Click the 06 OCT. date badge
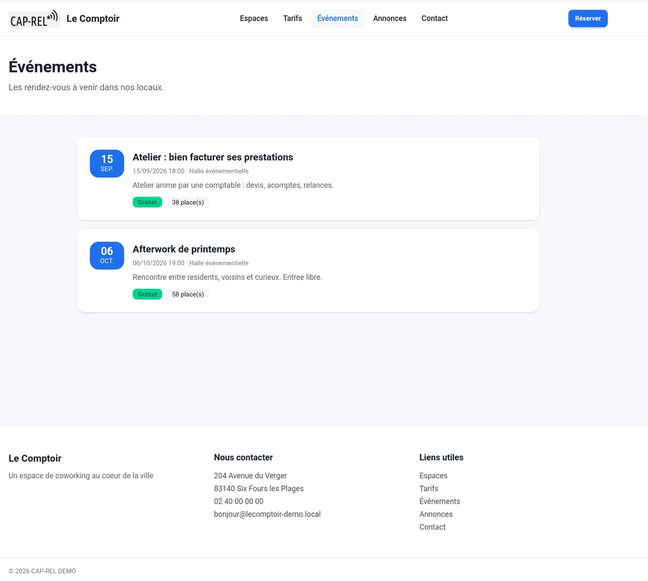The image size is (648, 581). pyautogui.click(x=107, y=255)
